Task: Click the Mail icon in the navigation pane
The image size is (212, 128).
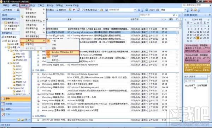Action: coord(3,99)
